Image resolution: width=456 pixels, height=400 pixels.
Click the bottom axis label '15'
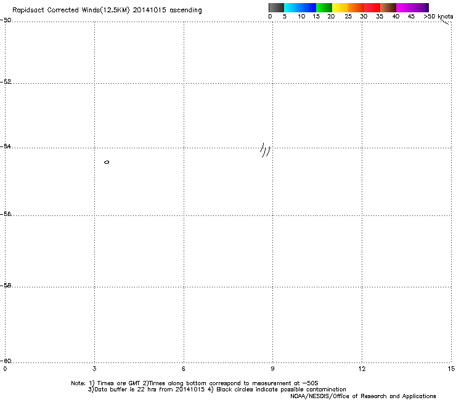[451, 369]
